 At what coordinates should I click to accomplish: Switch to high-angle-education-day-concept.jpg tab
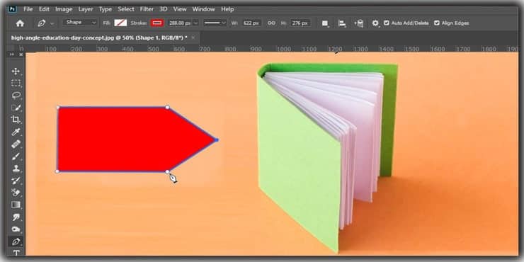click(x=99, y=38)
